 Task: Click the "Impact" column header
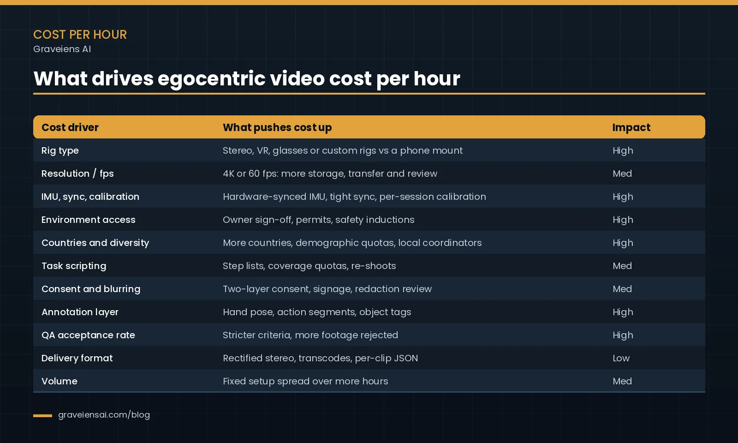631,127
